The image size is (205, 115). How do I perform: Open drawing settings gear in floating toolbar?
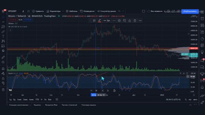click(x=119, y=20)
